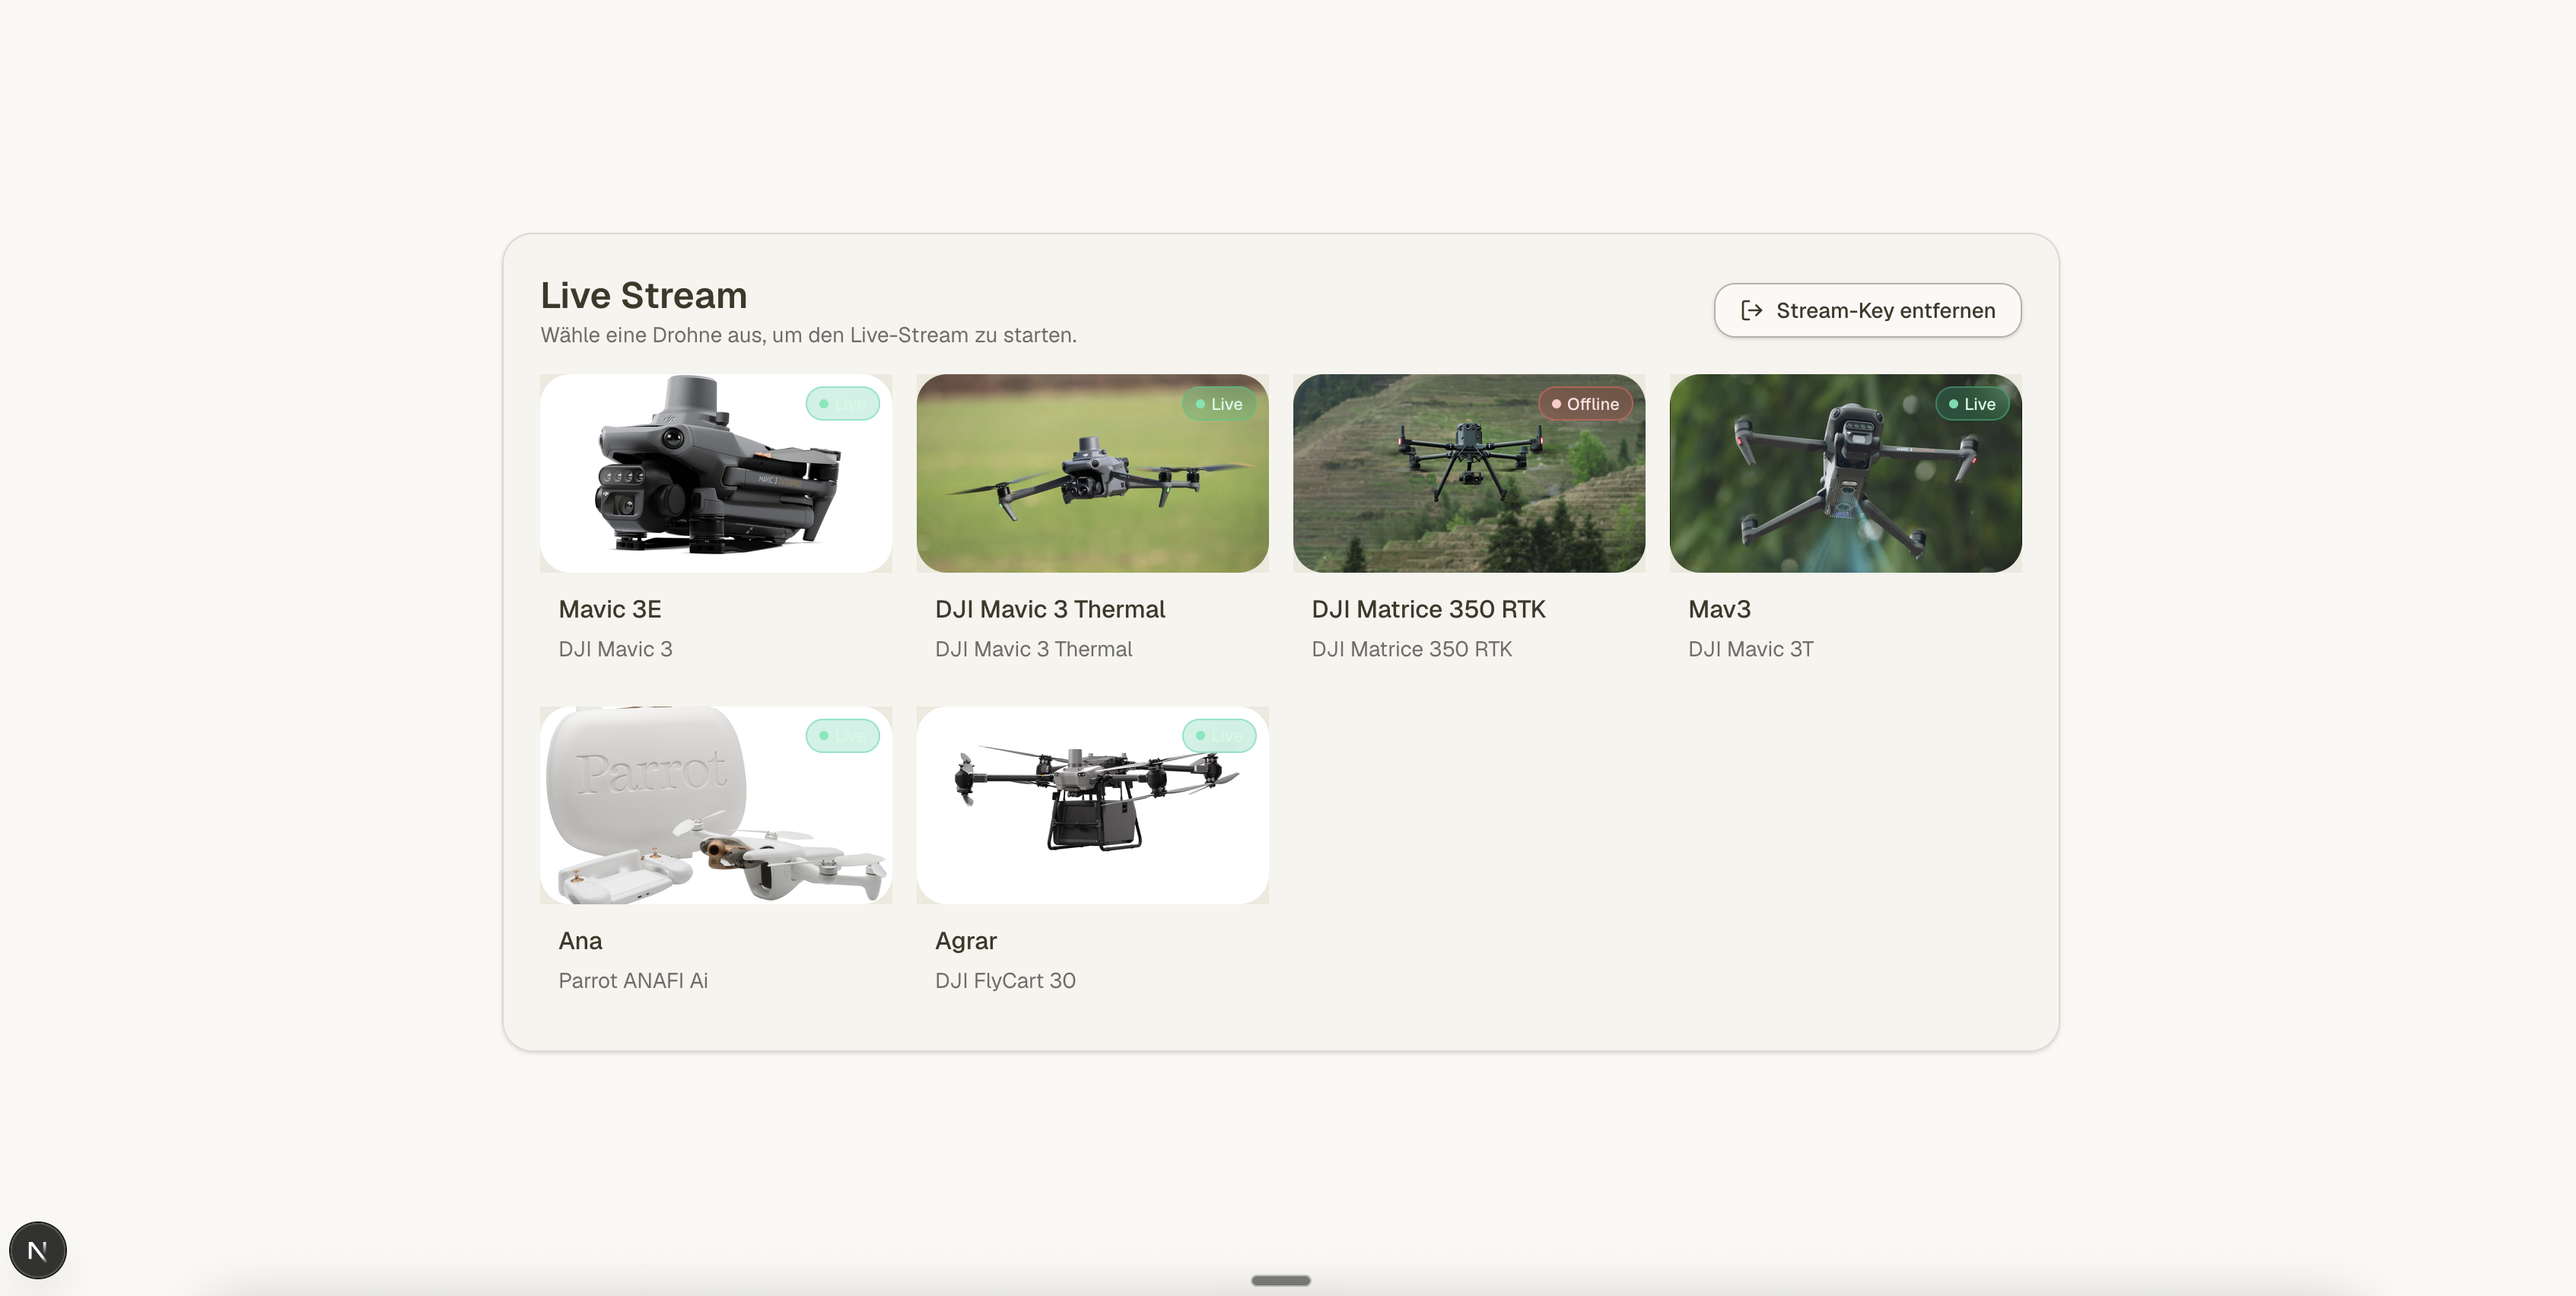The image size is (2576, 1296).
Task: Click the Live badge on DJI Mavic 3 Thermal
Action: (1218, 404)
